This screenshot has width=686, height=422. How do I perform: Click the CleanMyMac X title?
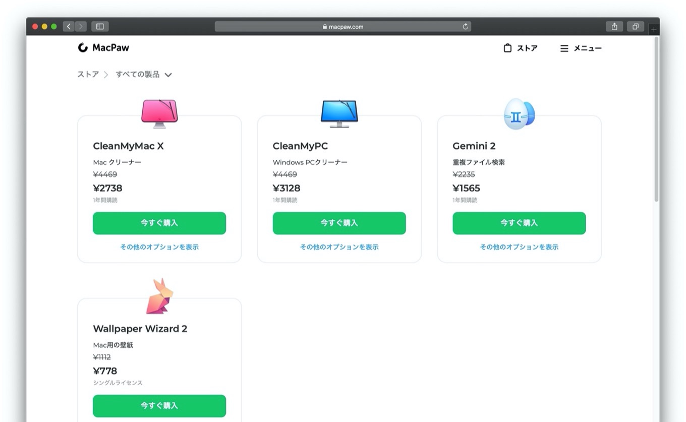click(x=128, y=146)
